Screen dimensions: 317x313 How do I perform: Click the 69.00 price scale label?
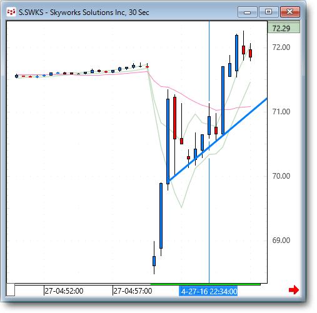(x=281, y=241)
